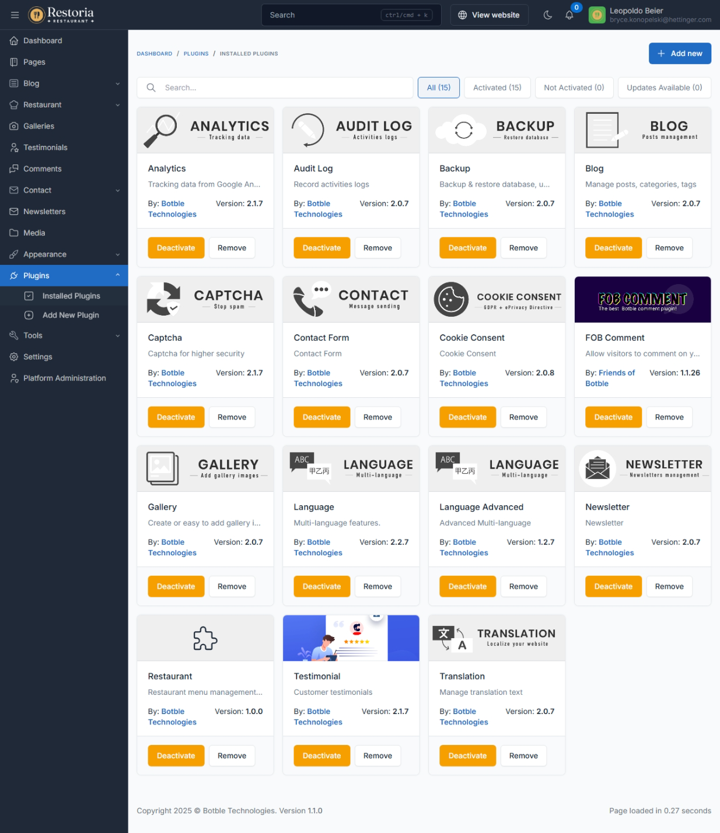Open Media folder icon in sidebar
Image resolution: width=720 pixels, height=833 pixels.
point(14,233)
